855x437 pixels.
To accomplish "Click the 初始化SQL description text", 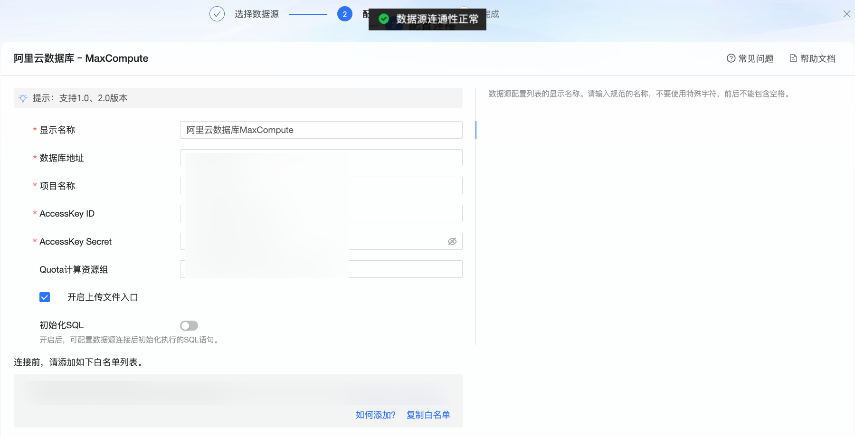I will click(130, 340).
